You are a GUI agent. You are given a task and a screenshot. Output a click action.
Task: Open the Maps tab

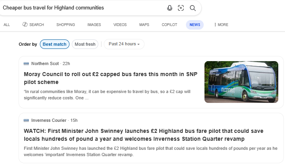pos(144,25)
